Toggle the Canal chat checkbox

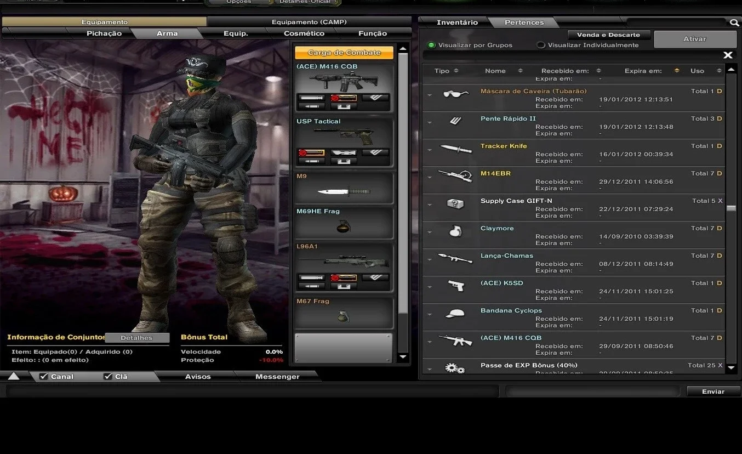coord(44,377)
